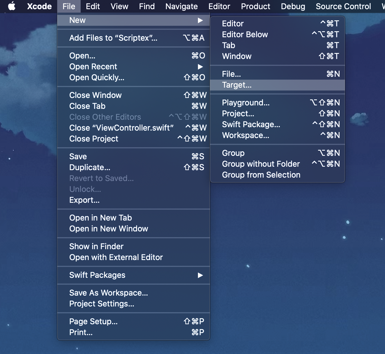Choose Editor Below in New submenu
385x354 pixels.
(245, 35)
